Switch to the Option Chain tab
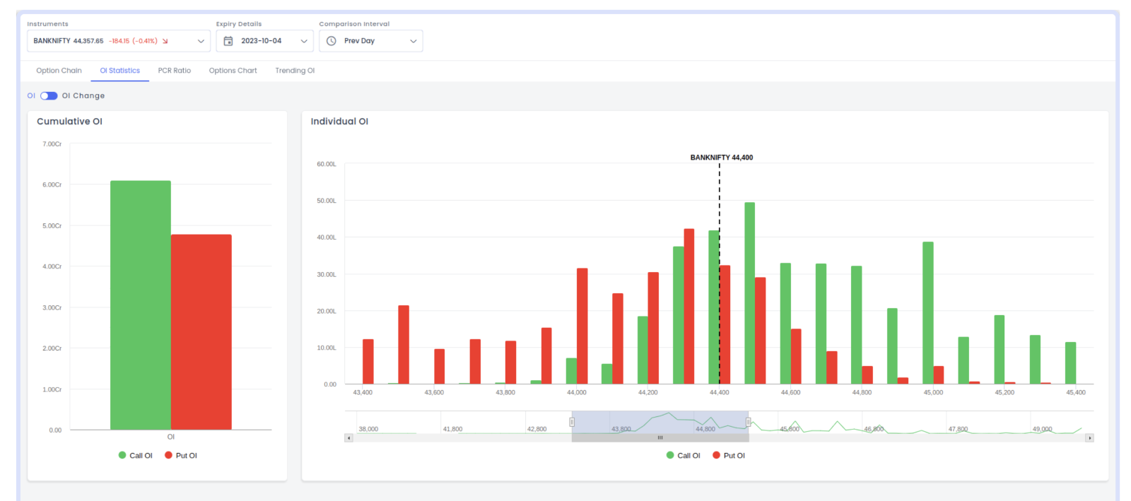Screen dimensions: 1131x501 [59, 71]
